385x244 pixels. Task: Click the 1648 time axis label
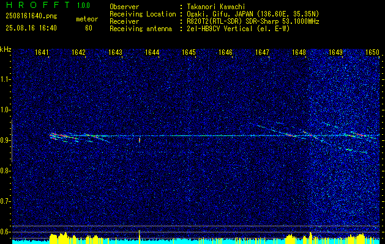click(299, 52)
